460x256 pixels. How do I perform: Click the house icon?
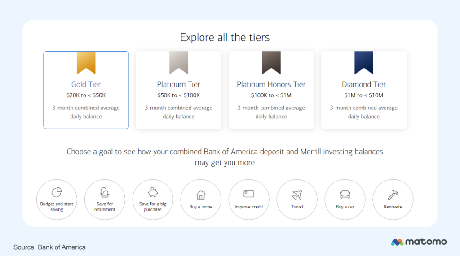[x=201, y=195]
